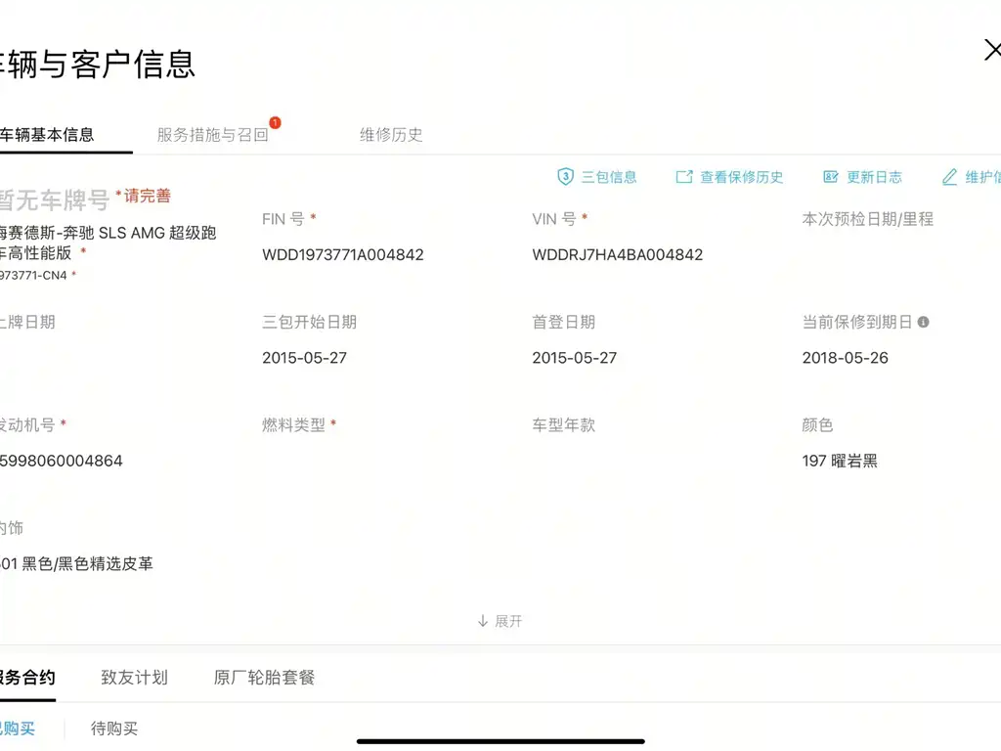Click the 车型年款 field label
1001x751 pixels.
[564, 424]
